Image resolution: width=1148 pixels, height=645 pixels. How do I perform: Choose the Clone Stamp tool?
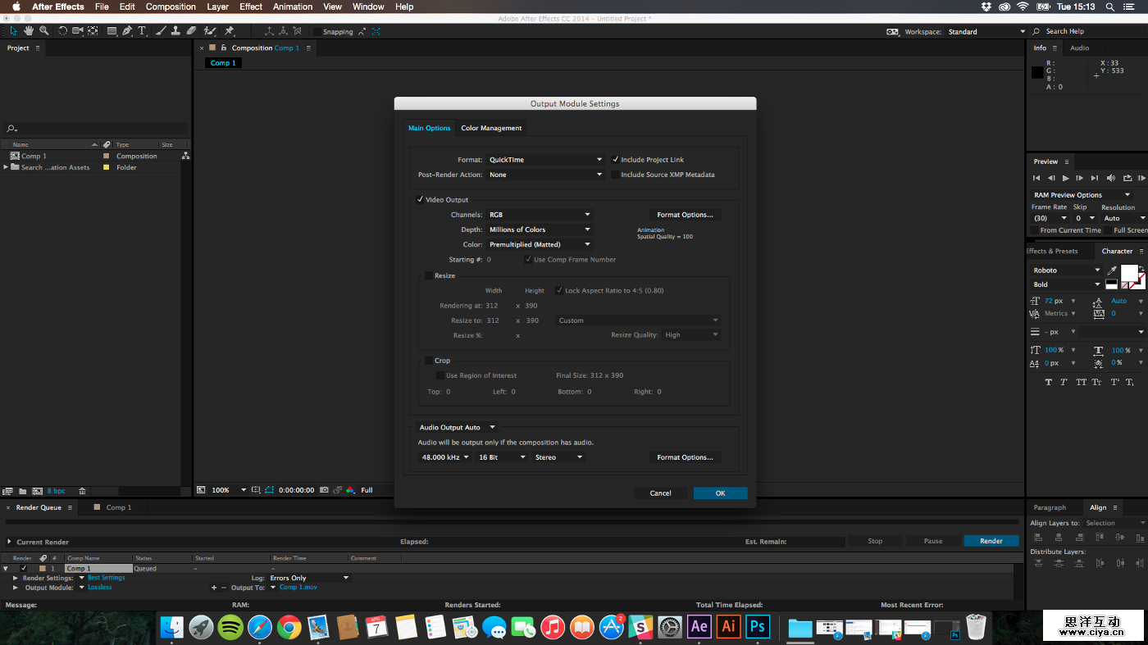pyautogui.click(x=175, y=31)
